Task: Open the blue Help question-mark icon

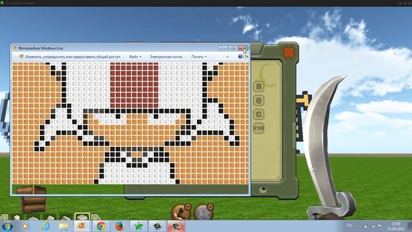Action: [x=240, y=57]
